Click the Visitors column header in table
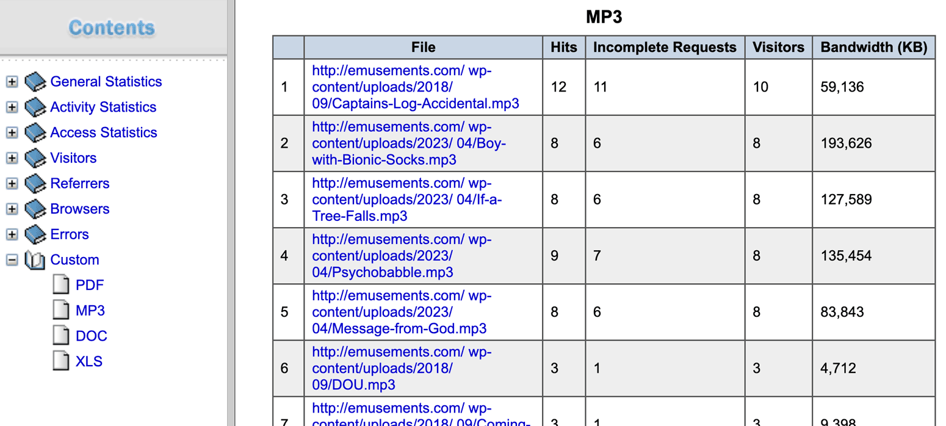Viewport: 946px width, 426px height. pos(779,47)
